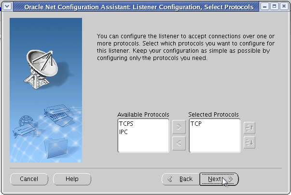The height and width of the screenshot is (195, 291).
Task: Select TCPS in Available Protocols
Action: coord(126,124)
